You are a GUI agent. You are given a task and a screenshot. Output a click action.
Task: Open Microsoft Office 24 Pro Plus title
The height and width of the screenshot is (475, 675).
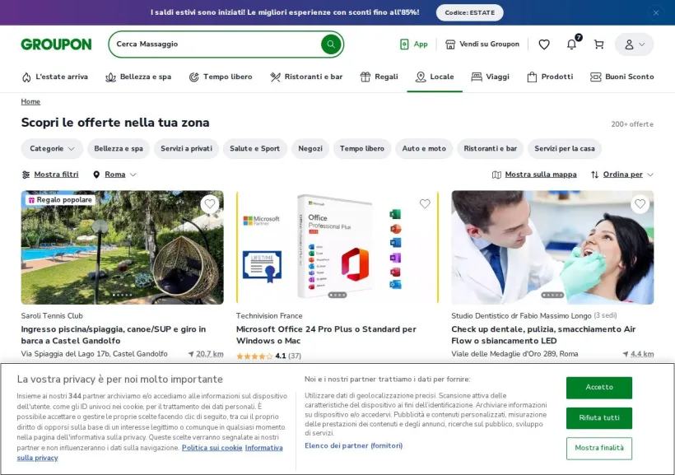click(x=326, y=334)
